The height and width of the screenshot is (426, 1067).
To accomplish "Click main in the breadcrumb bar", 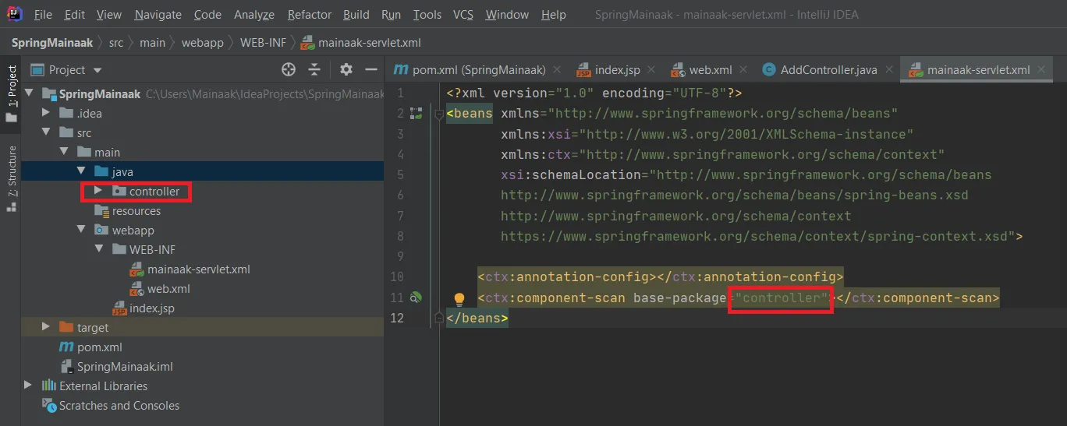I will [153, 43].
